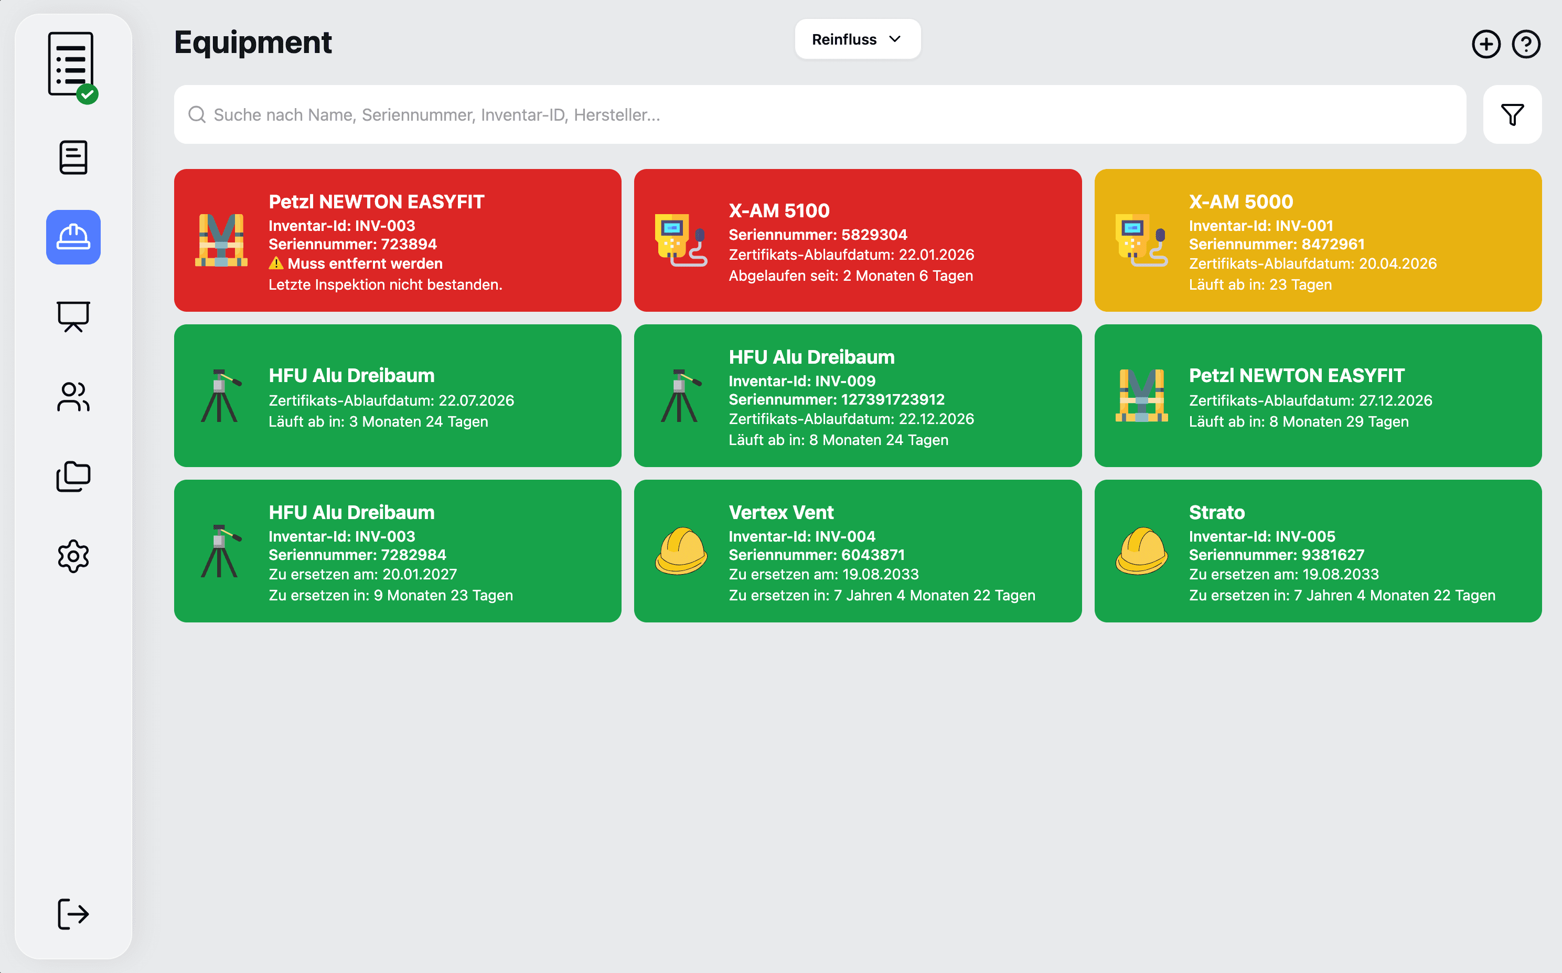The image size is (1562, 973).
Task: Click 'Läuft ab in: 23 Tagen' text
Action: (x=1260, y=284)
